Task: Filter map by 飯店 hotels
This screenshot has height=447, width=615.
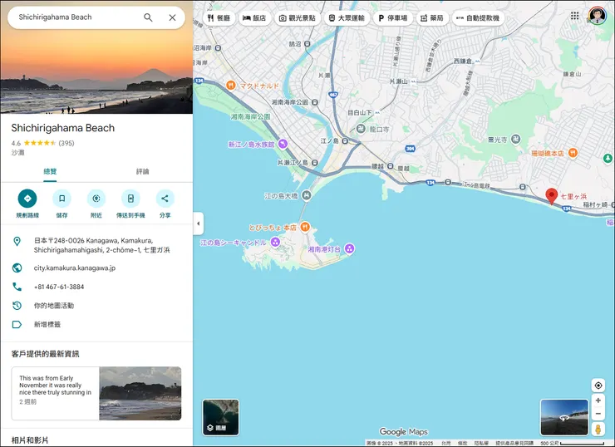Action: pyautogui.click(x=254, y=18)
